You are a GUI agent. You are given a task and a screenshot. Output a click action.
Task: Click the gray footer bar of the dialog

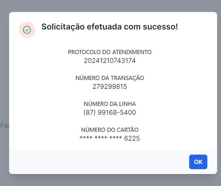(x=99, y=162)
